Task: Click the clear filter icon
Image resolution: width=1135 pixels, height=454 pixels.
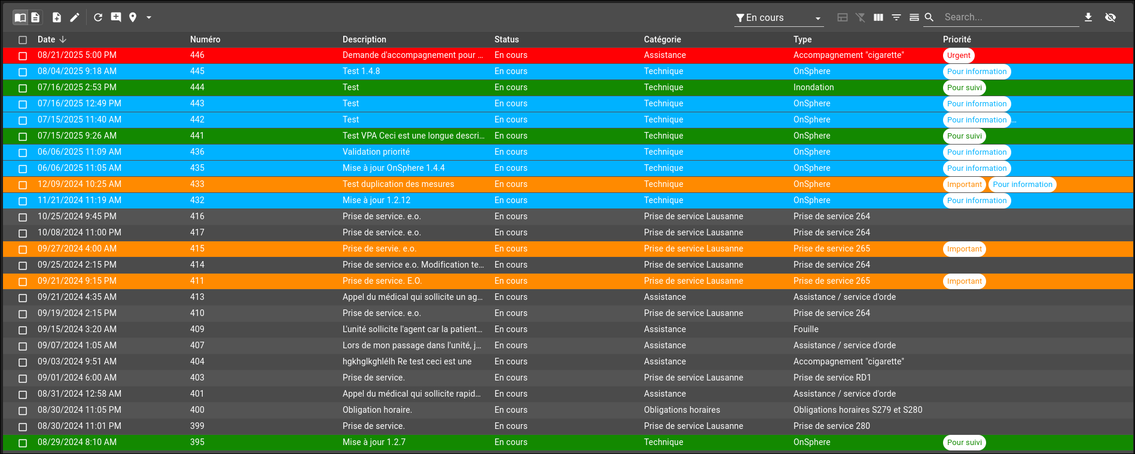Action: pyautogui.click(x=861, y=17)
